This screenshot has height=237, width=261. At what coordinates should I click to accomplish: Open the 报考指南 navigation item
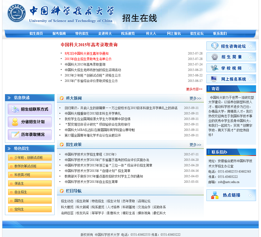coord(59,33)
